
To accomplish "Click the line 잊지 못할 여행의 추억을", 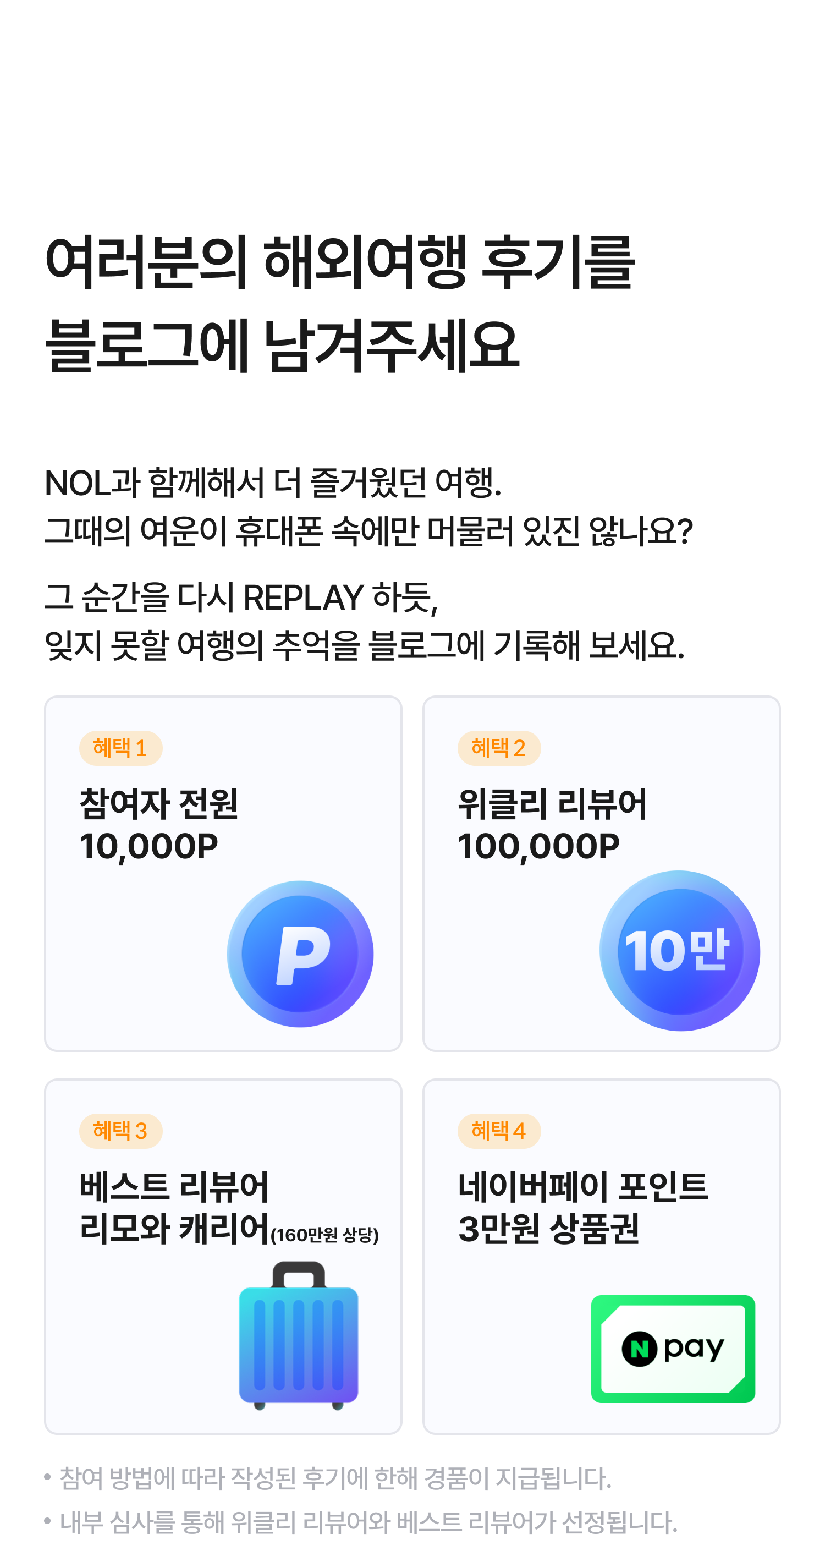I will coord(365,645).
